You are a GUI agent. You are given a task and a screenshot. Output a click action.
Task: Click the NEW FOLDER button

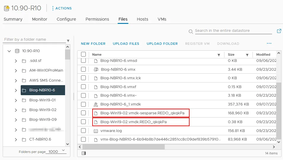tap(93, 44)
